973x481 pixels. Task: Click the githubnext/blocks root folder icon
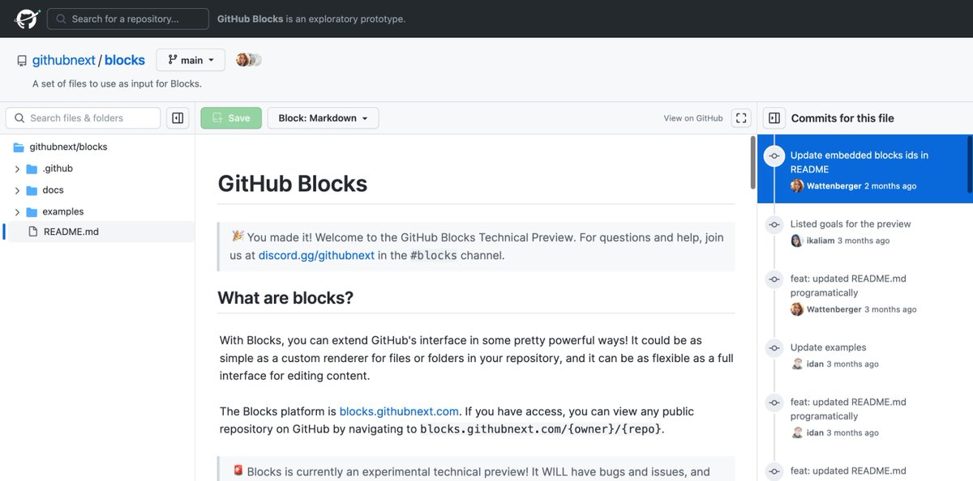tap(19, 147)
